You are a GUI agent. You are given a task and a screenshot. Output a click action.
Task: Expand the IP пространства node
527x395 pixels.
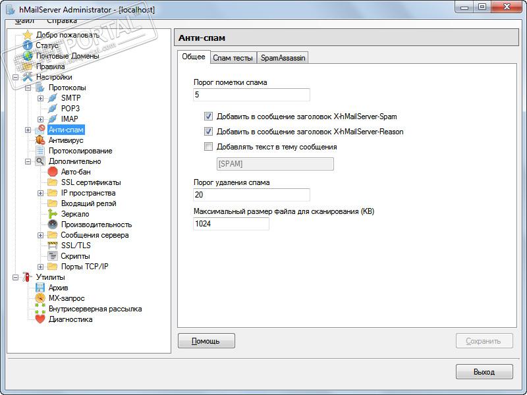[40, 193]
